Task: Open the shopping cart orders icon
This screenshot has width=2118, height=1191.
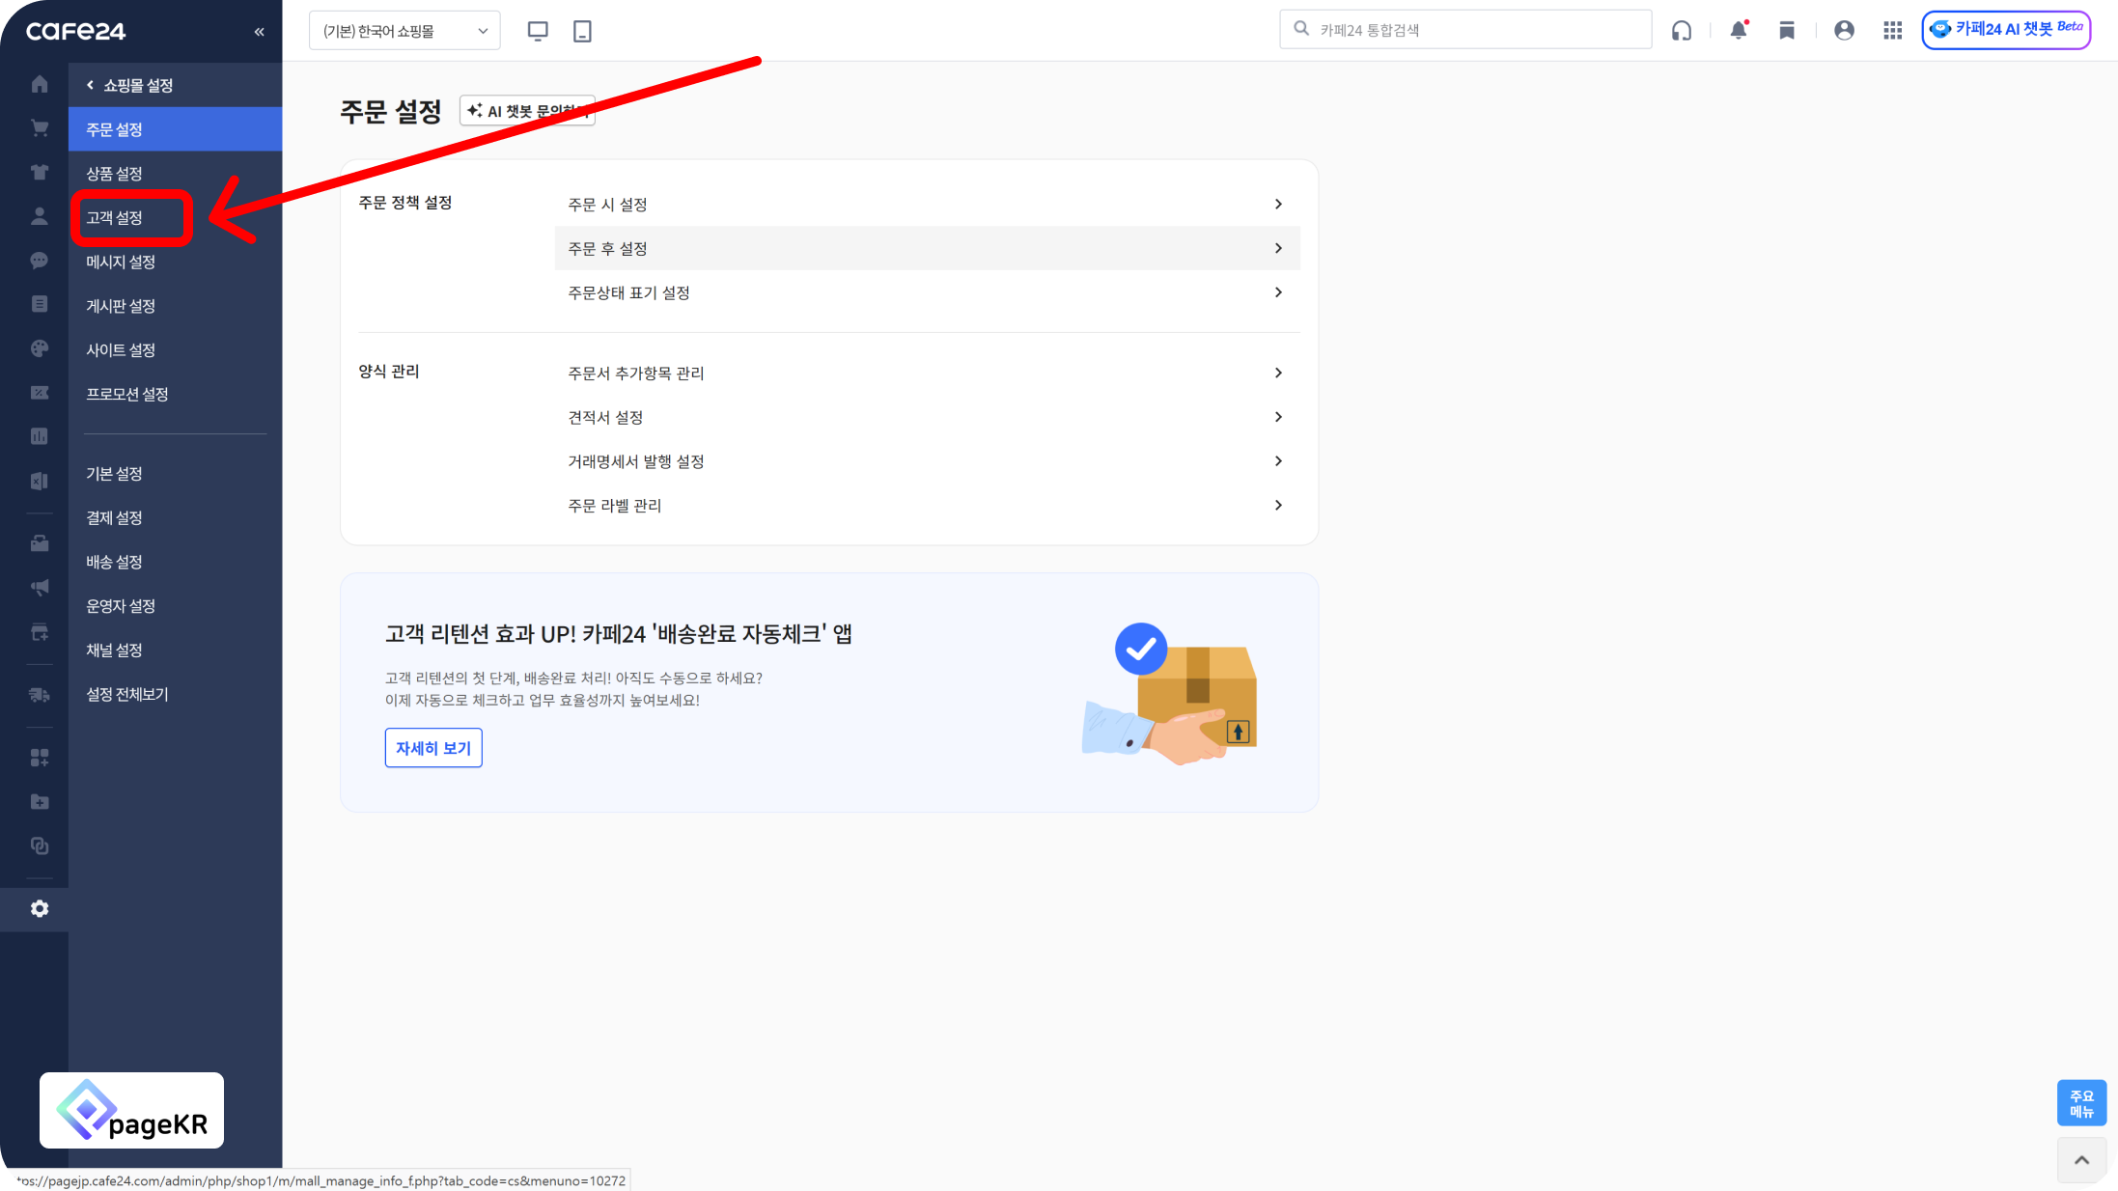Action: click(x=40, y=128)
